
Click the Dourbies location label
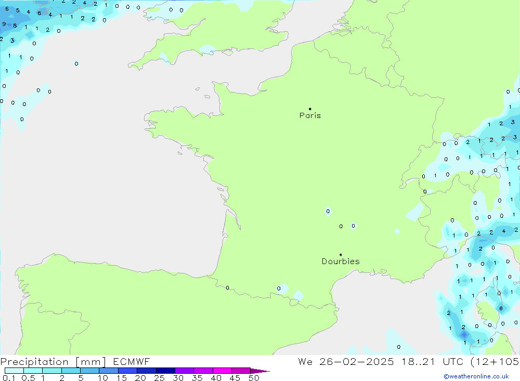pyautogui.click(x=341, y=261)
